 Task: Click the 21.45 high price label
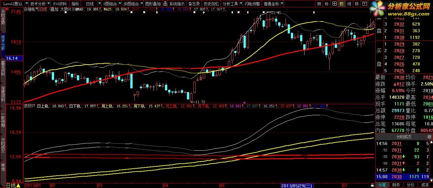point(275,13)
